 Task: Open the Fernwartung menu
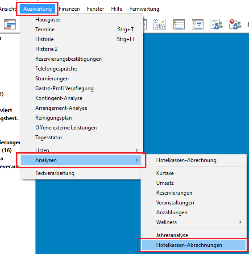[144, 9]
